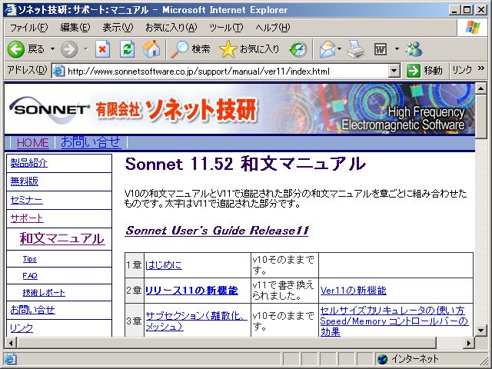The height and width of the screenshot is (369, 492).
Task: Click the top bar お問い合せ link
Action: [91, 142]
